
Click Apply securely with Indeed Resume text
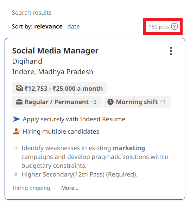pyautogui.click(x=74, y=119)
